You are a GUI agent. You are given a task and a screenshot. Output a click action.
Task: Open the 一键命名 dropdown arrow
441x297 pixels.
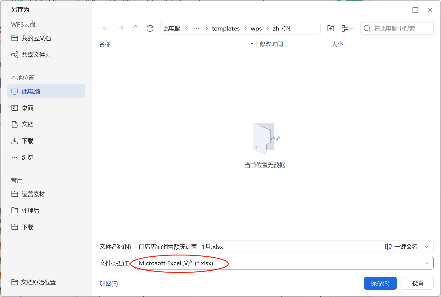click(x=427, y=247)
